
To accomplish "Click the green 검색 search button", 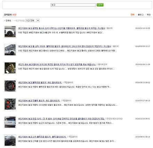I will tap(100, 5).
